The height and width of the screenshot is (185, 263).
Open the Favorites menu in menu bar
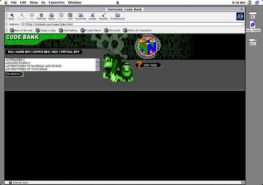tap(57, 3)
